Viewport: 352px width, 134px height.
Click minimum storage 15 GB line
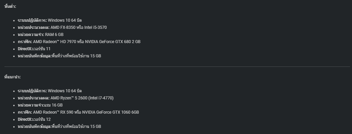tap(59, 56)
